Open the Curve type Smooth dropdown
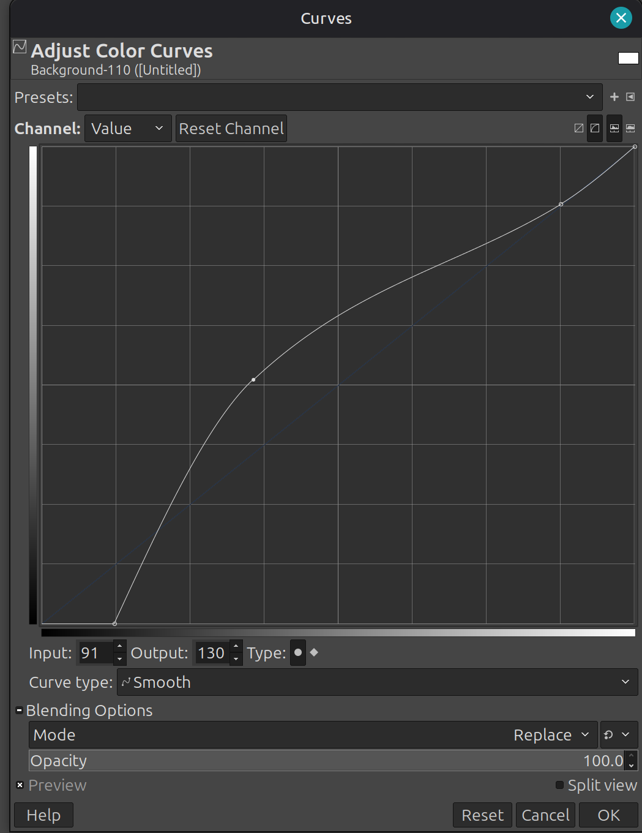Viewport: 642px width, 833px height. (x=376, y=682)
